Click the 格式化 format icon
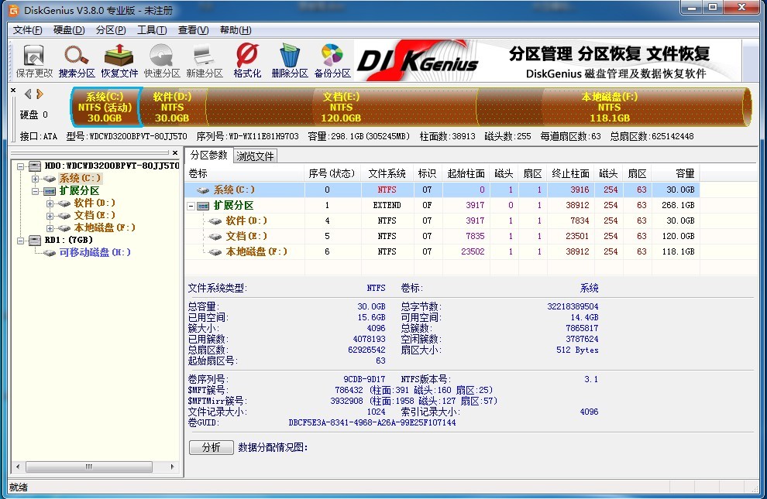Image resolution: width=767 pixels, height=499 pixels. pos(247,61)
